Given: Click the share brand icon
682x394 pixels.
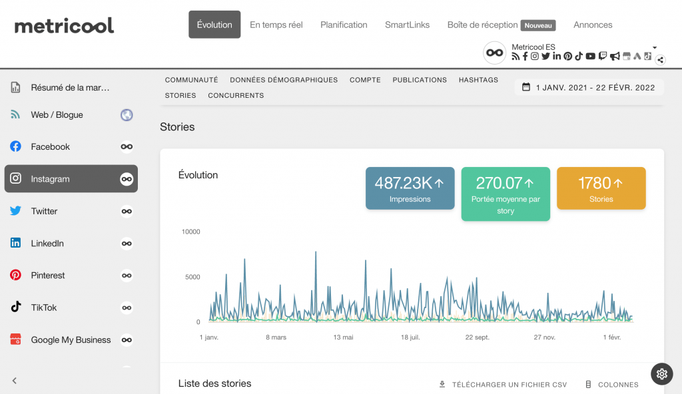Looking at the screenshot, I should [660, 60].
